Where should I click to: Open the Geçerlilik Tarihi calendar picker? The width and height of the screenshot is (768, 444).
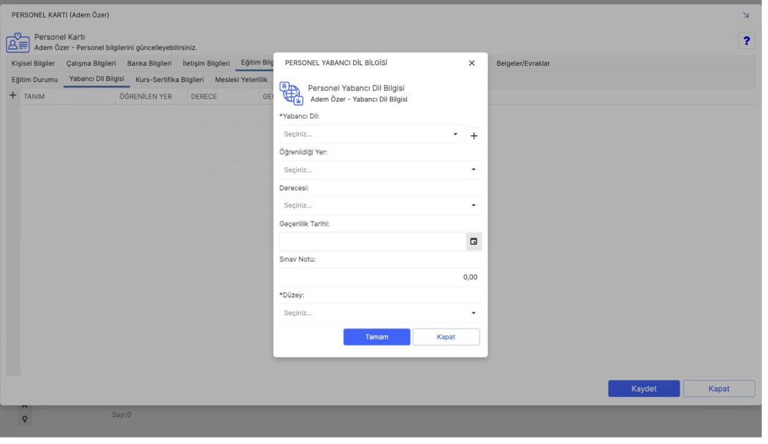(x=473, y=242)
